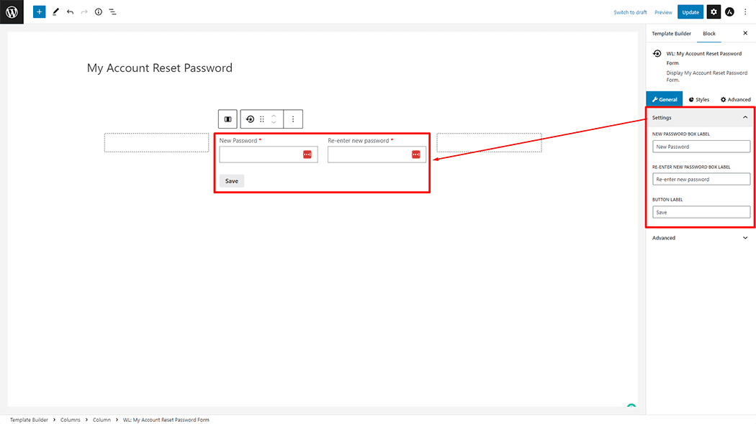
Task: Open the list view outline
Action: [112, 11]
